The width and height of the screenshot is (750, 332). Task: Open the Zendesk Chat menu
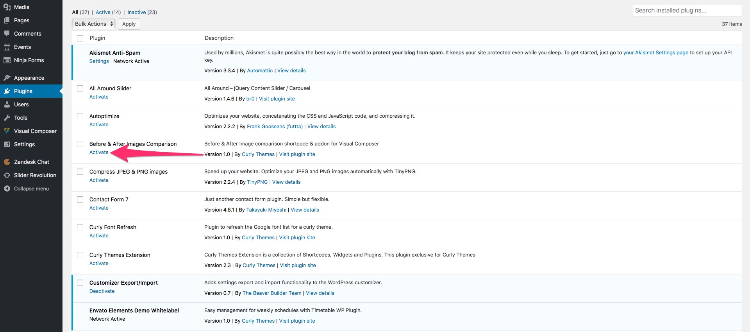point(31,162)
